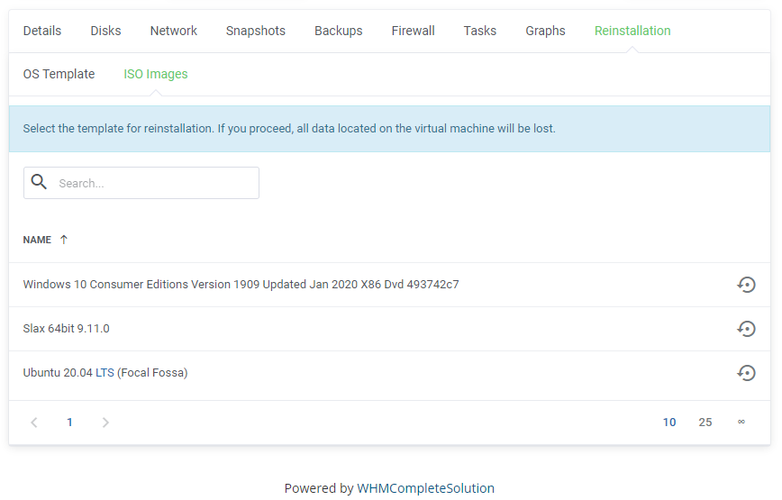Show unlimited entries with the infinity symbol
The height and width of the screenshot is (500, 782).
pyautogui.click(x=741, y=422)
